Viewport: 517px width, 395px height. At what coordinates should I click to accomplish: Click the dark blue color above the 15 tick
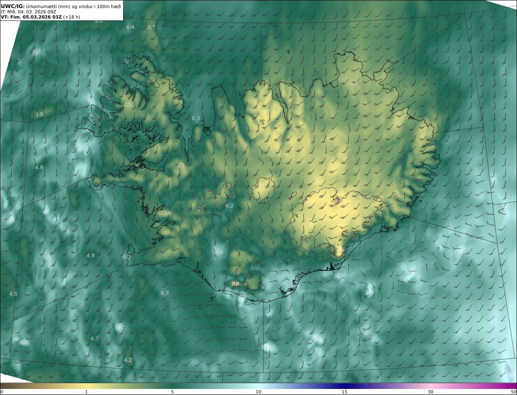coord(345,386)
